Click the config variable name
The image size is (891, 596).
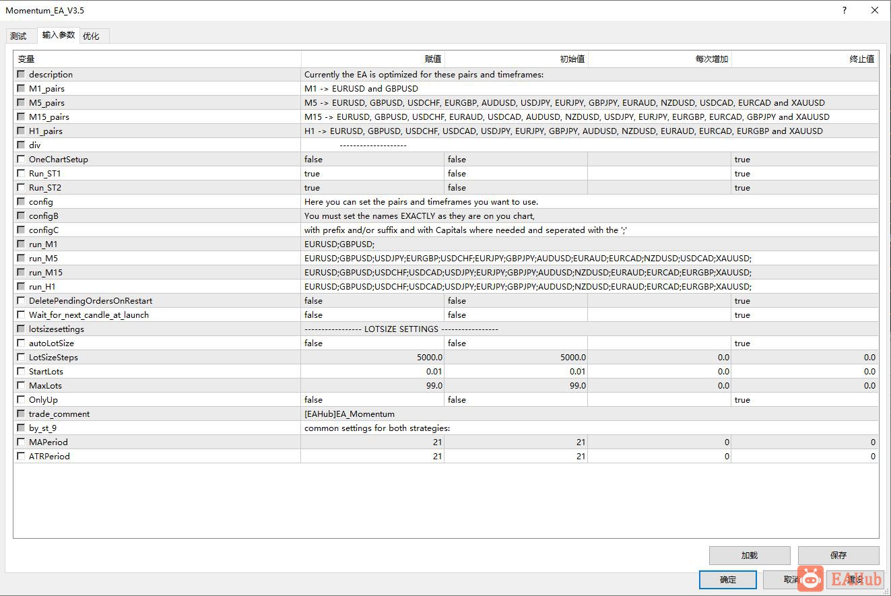(41, 201)
